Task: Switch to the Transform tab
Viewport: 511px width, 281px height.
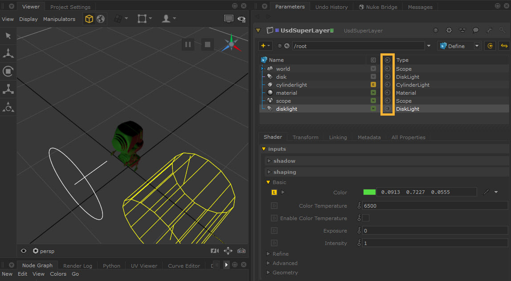Action: (305, 137)
